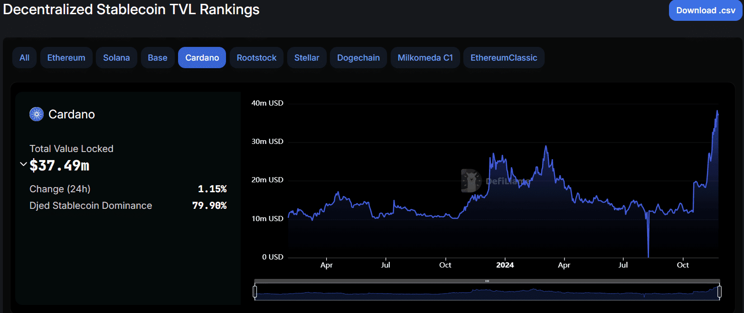Switch to the Solana tab
This screenshot has height=313, width=744.
pos(116,58)
